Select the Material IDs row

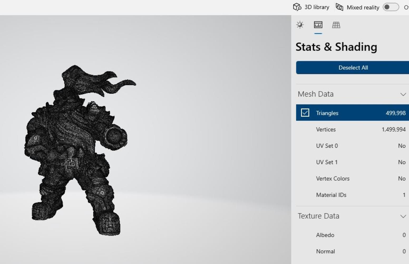click(x=353, y=195)
